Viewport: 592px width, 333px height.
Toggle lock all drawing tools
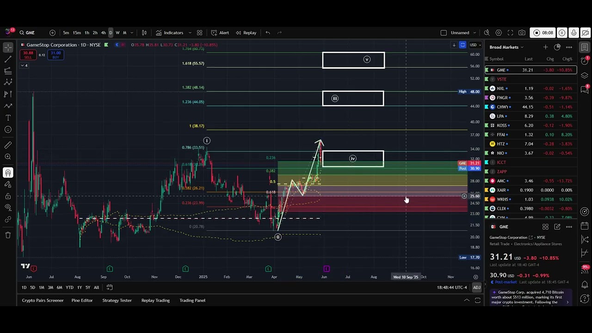pyautogui.click(x=8, y=196)
